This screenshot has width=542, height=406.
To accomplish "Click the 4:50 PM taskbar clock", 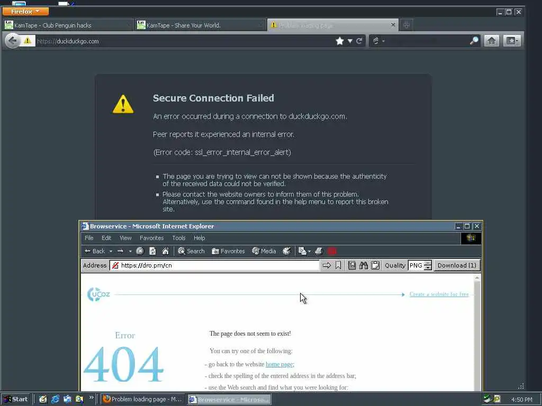I will pyautogui.click(x=521, y=400).
